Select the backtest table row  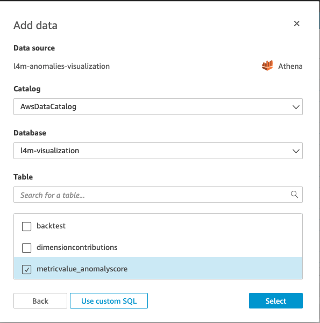pyautogui.click(x=158, y=226)
